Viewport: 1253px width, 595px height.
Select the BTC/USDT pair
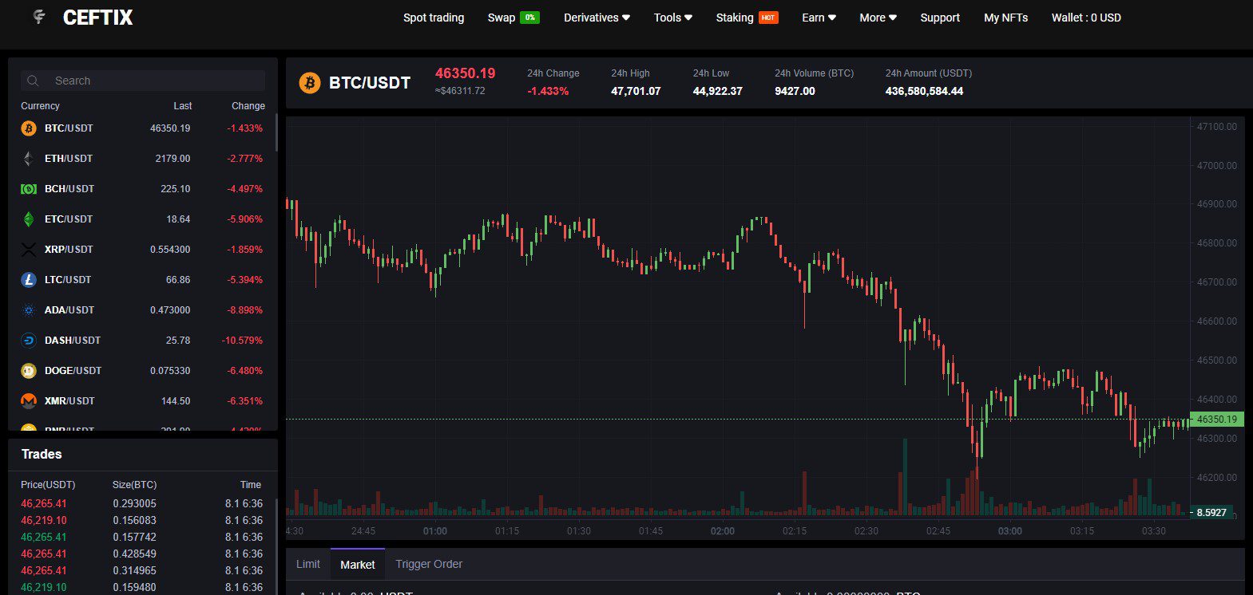[142, 128]
